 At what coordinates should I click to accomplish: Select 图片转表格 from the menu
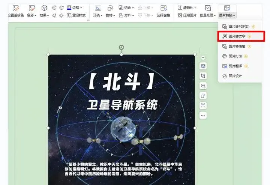(x=240, y=46)
